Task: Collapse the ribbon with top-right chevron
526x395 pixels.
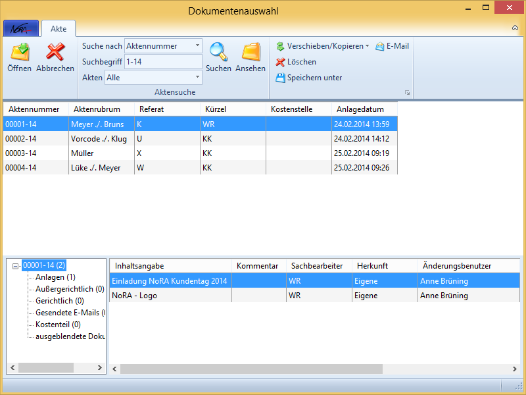Action: click(x=515, y=28)
